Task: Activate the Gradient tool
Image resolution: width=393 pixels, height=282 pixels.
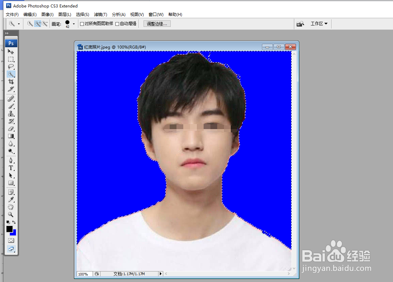Action: coord(11,136)
